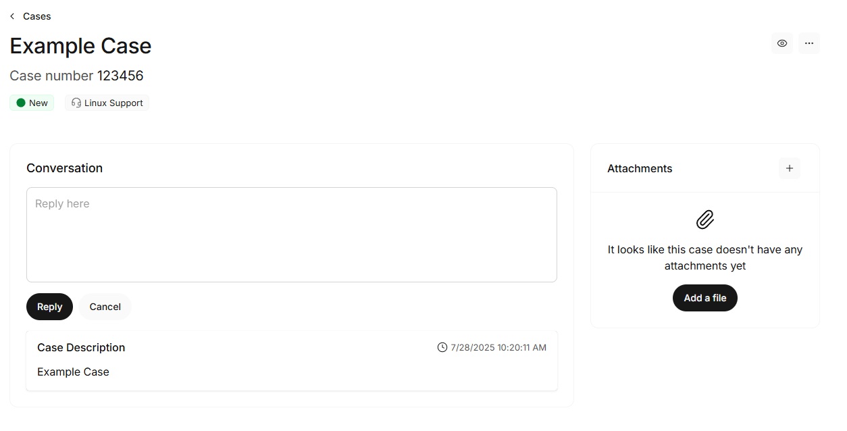This screenshot has height=431, width=847.
Task: Focus the "Reply here" text box
Action: (x=291, y=234)
